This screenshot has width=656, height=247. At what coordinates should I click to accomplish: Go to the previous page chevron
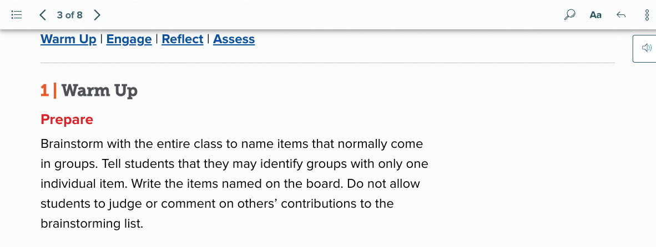click(x=42, y=15)
